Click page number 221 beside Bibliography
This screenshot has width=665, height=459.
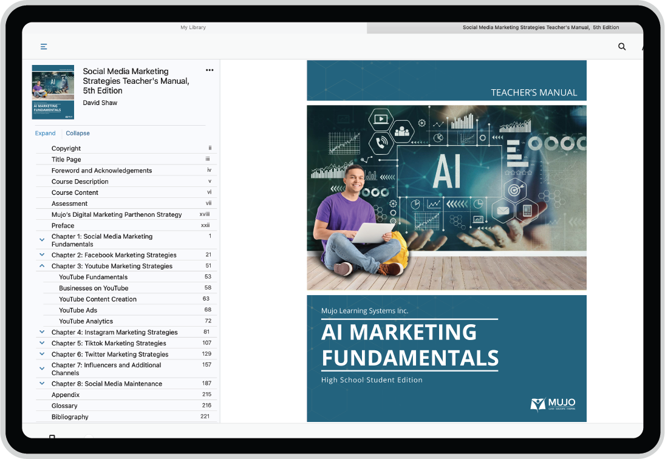click(205, 416)
